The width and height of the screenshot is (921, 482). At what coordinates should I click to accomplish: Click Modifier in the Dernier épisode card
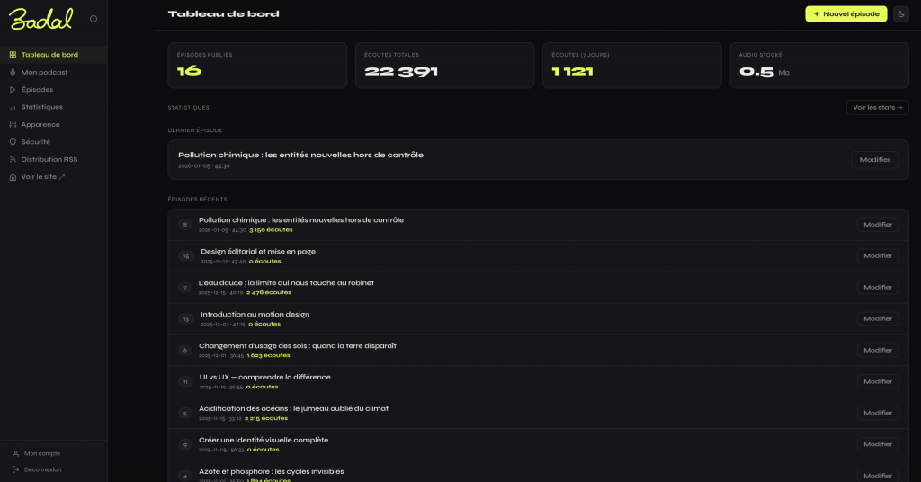874,159
